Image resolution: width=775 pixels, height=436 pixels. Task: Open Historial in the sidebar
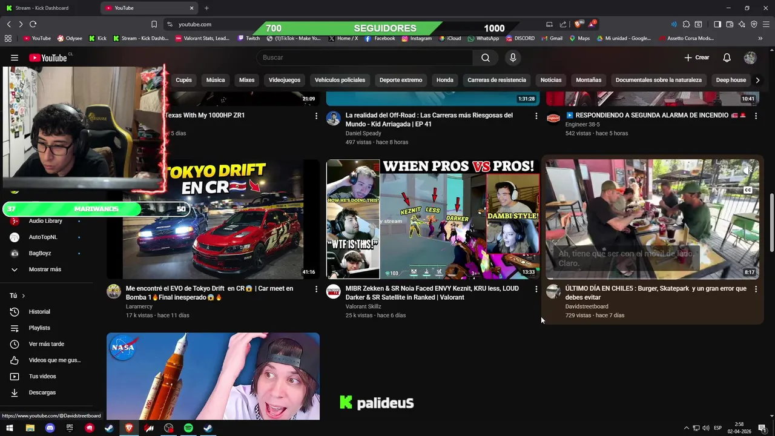pos(39,312)
